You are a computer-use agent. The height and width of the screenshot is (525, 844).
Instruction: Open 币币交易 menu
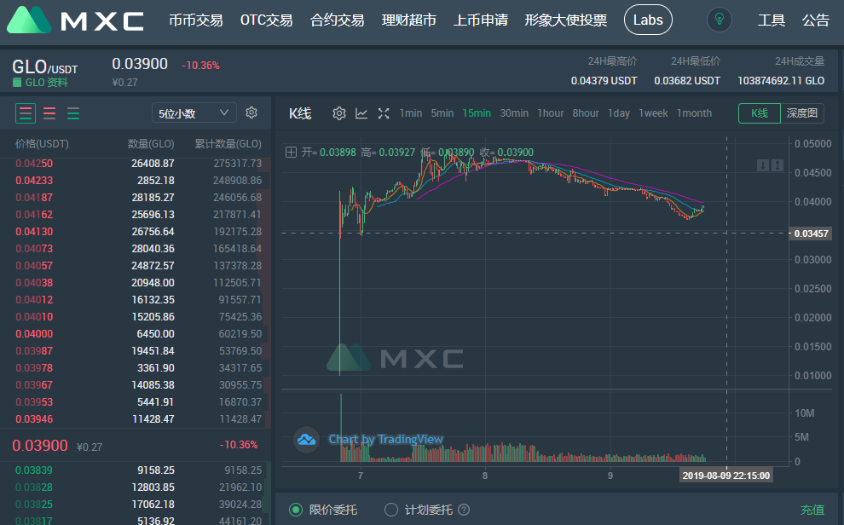[x=196, y=20]
